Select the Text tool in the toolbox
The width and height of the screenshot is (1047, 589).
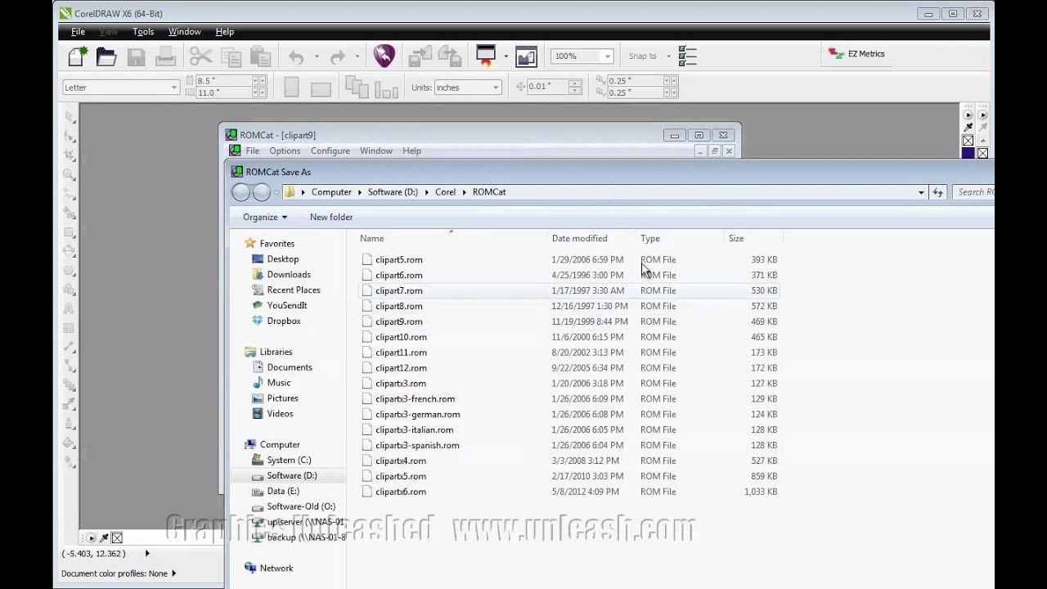70,309
